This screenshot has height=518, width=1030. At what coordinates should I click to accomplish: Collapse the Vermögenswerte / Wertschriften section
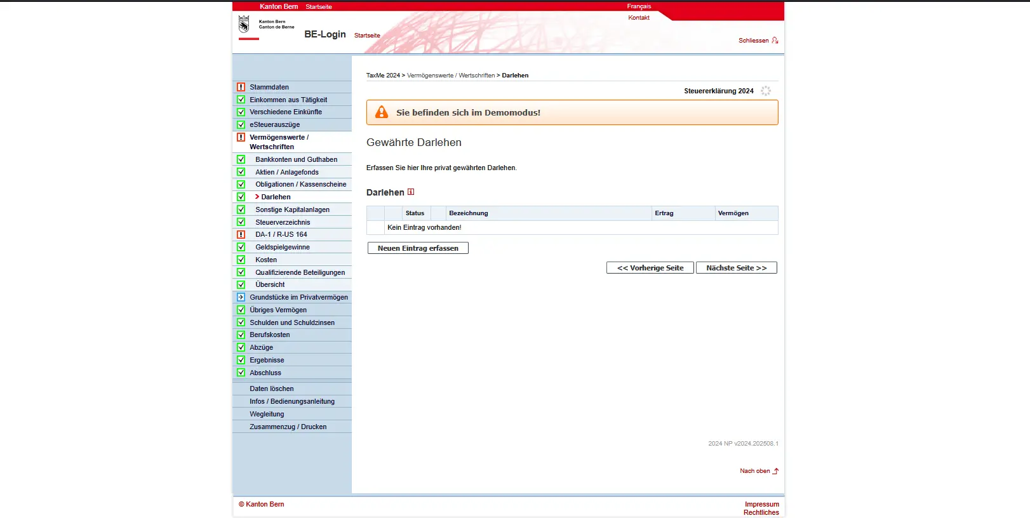279,142
